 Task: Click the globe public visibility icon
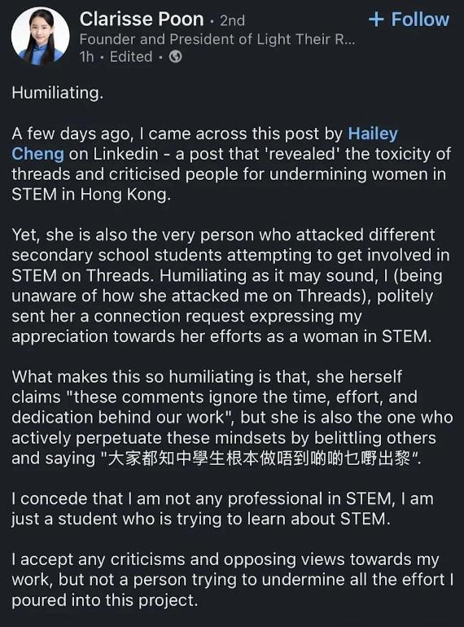[x=176, y=57]
